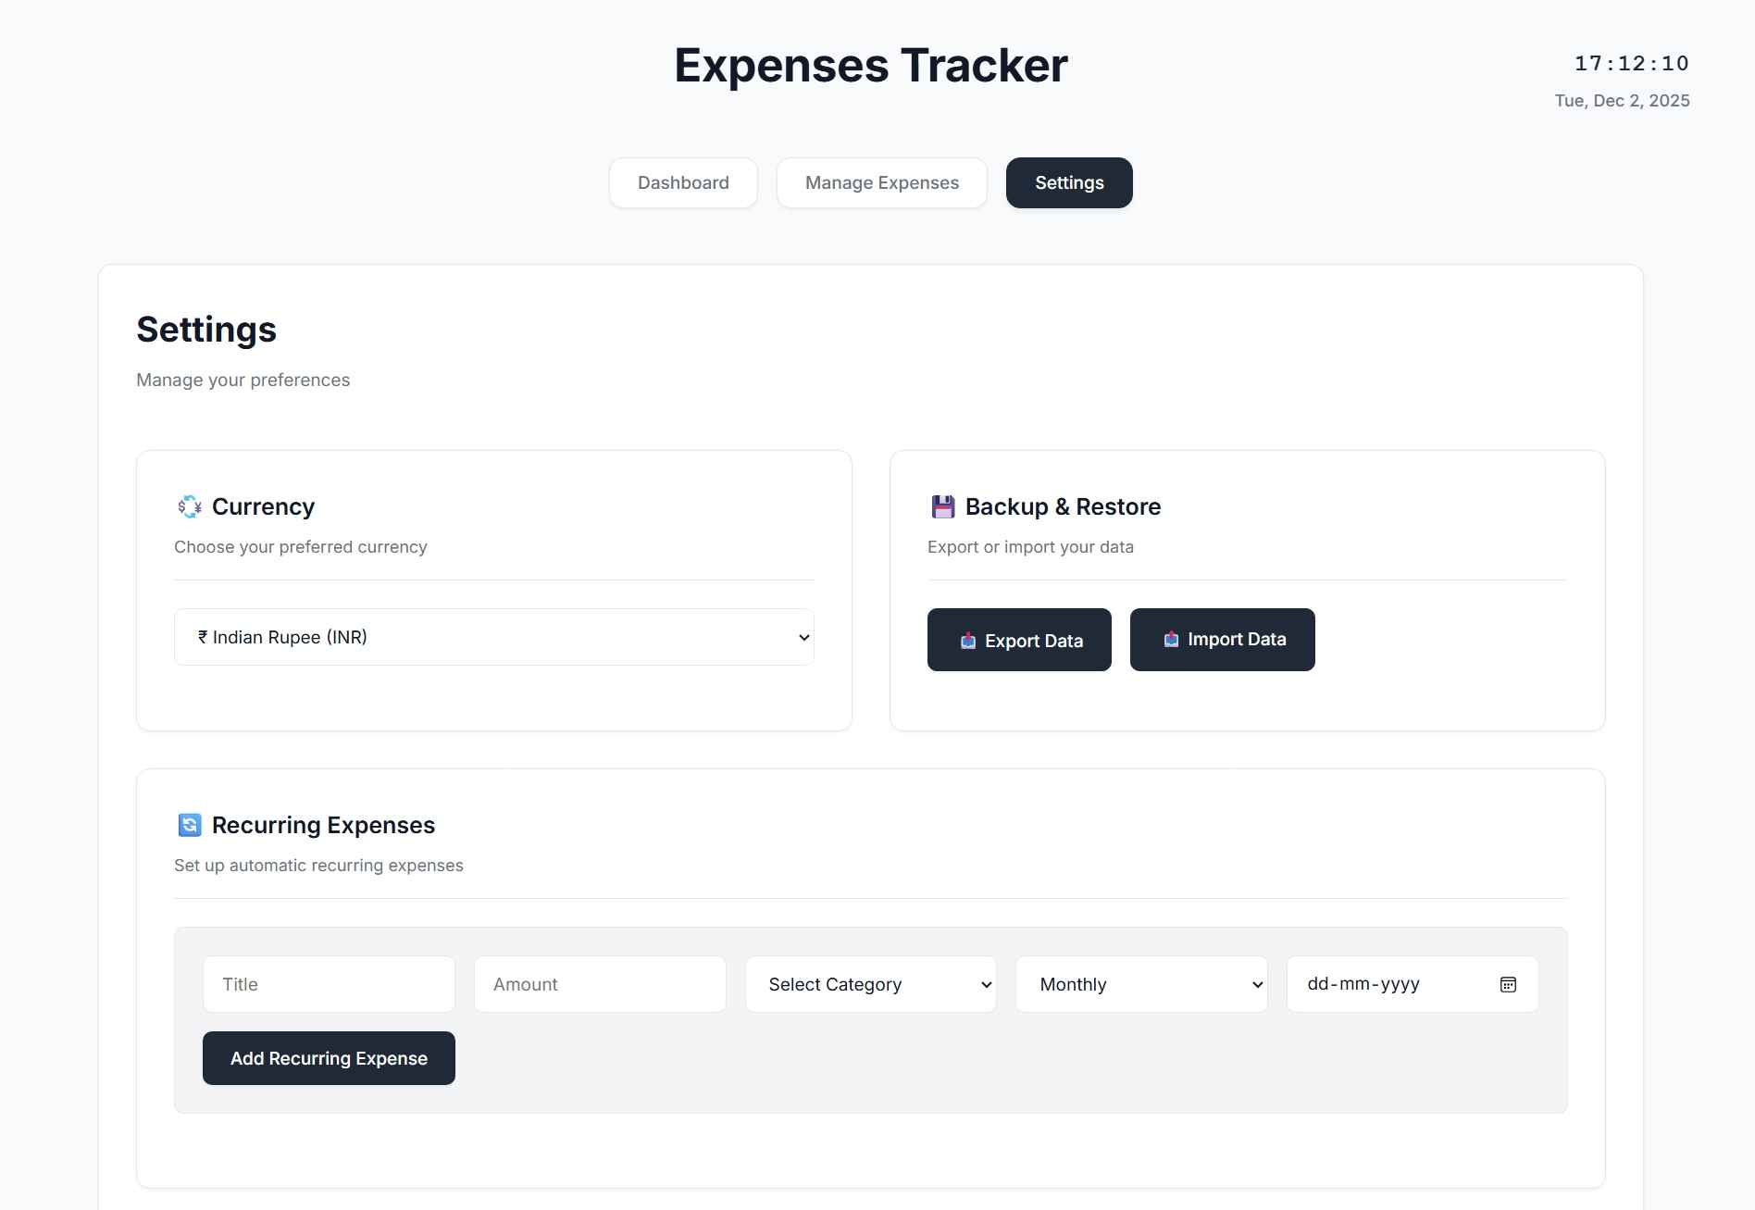Click the import icon inside Import Data button

tap(1169, 639)
